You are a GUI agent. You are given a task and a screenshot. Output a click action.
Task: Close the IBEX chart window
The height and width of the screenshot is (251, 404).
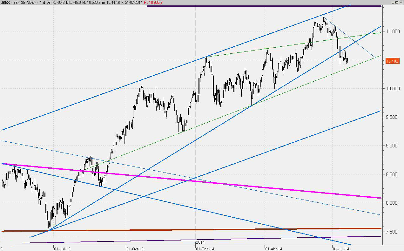point(401,2)
